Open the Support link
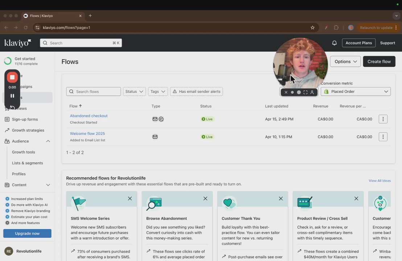The height and width of the screenshot is (261, 402). click(387, 43)
